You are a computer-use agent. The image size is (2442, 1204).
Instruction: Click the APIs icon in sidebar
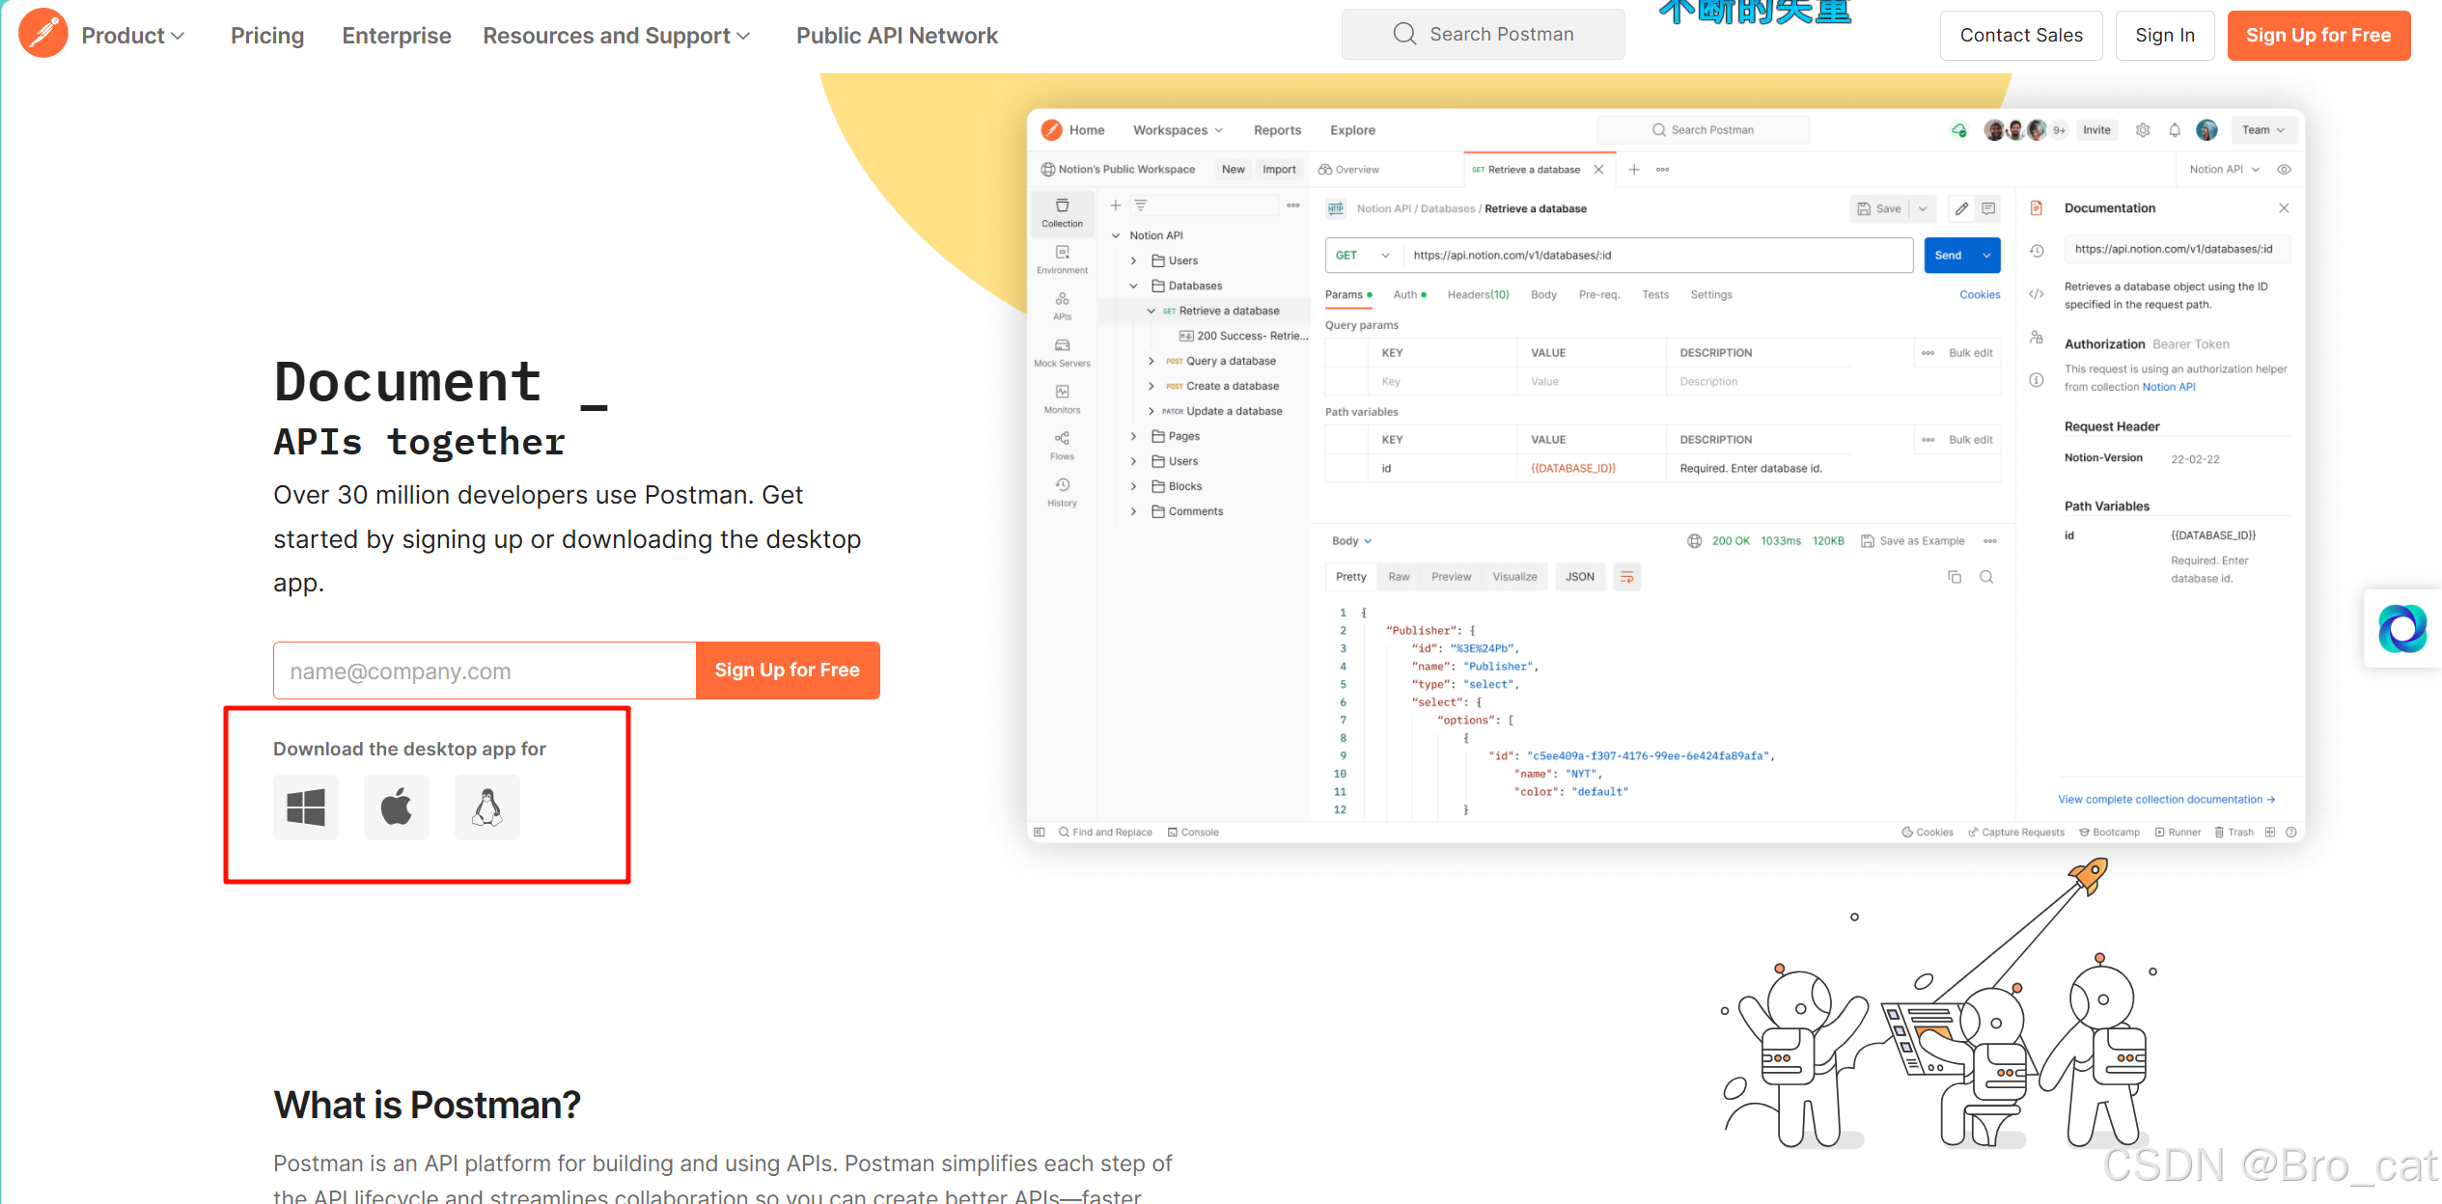point(1059,312)
